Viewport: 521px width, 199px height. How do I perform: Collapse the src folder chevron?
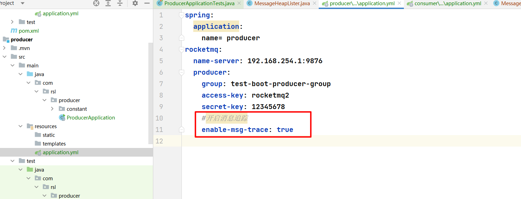tap(5, 57)
